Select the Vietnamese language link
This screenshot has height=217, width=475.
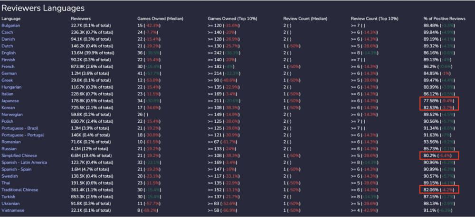[x=13, y=210]
